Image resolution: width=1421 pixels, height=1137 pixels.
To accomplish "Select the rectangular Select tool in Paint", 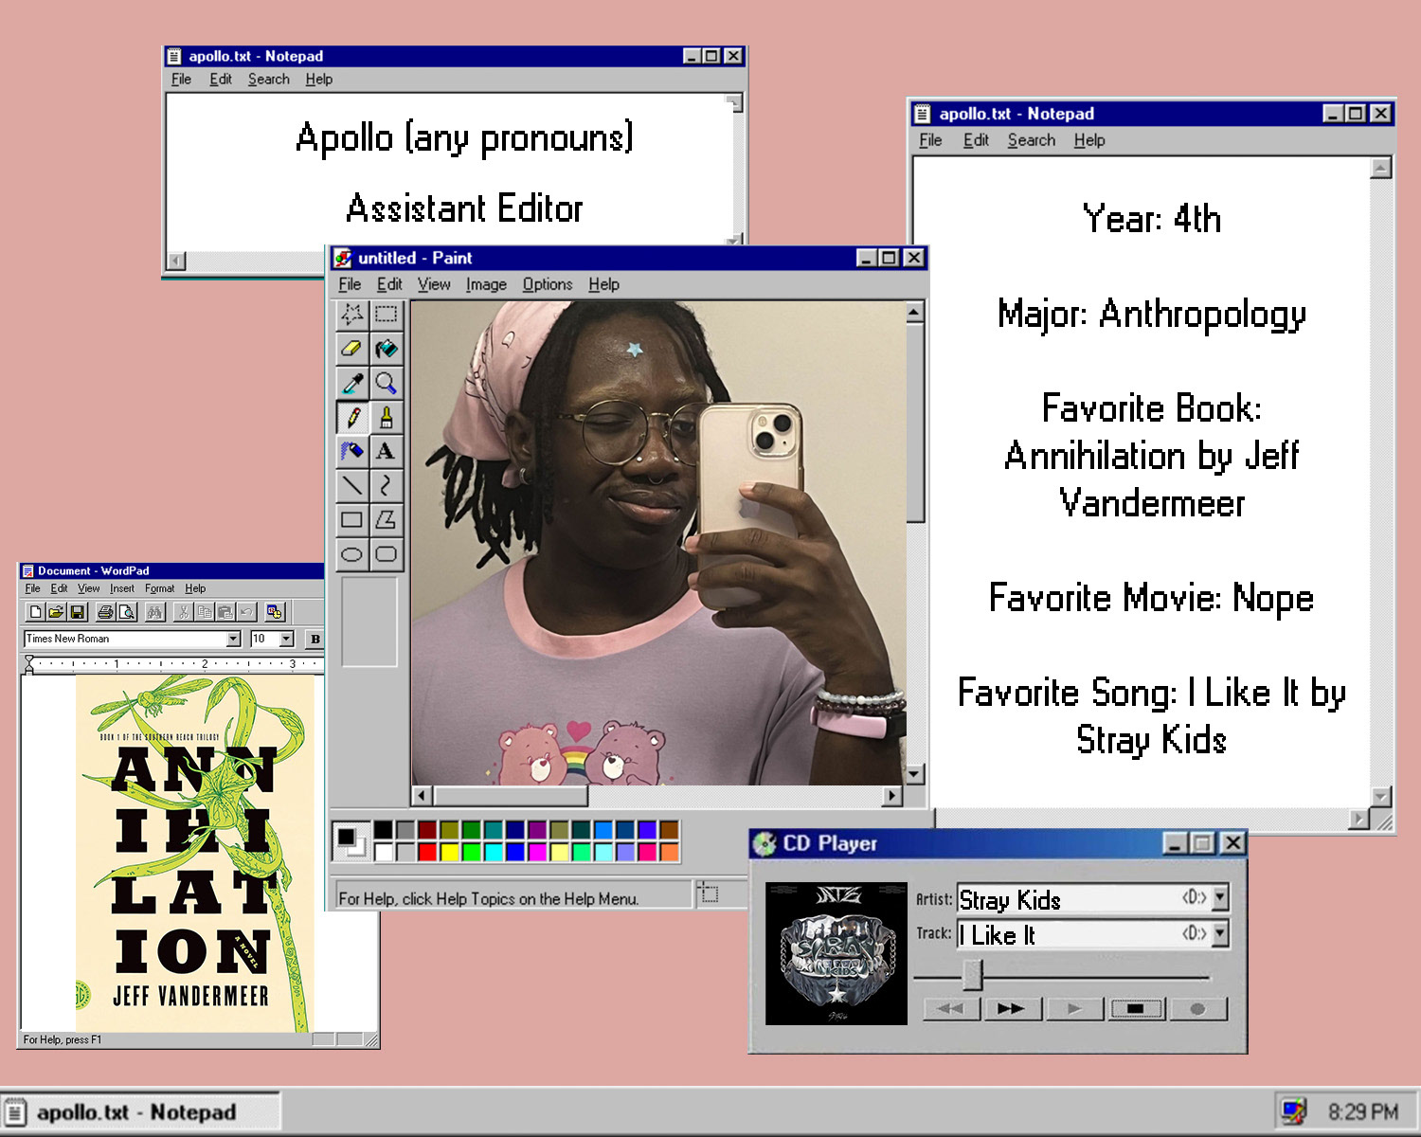I will click(386, 314).
